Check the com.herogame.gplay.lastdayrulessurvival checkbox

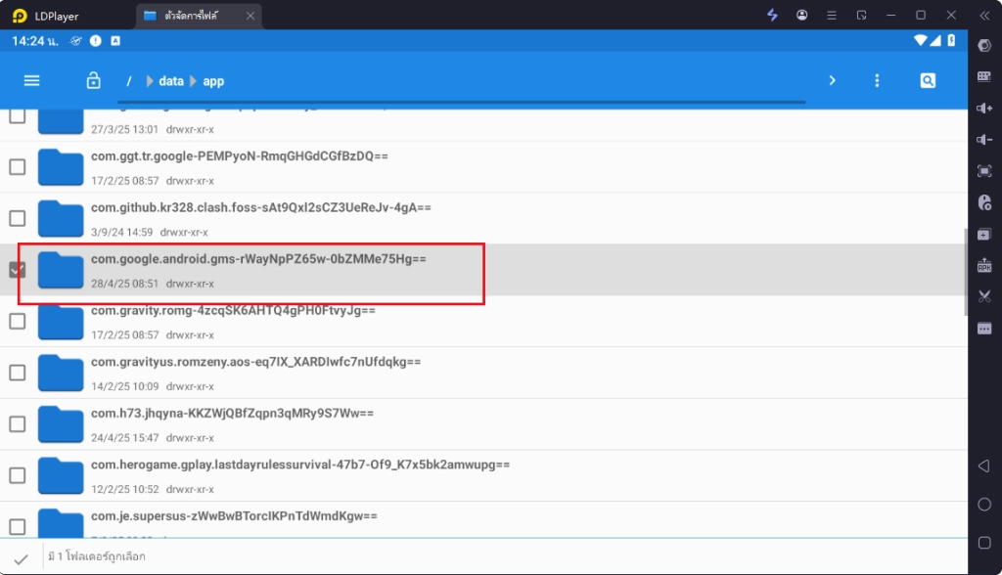tap(18, 475)
